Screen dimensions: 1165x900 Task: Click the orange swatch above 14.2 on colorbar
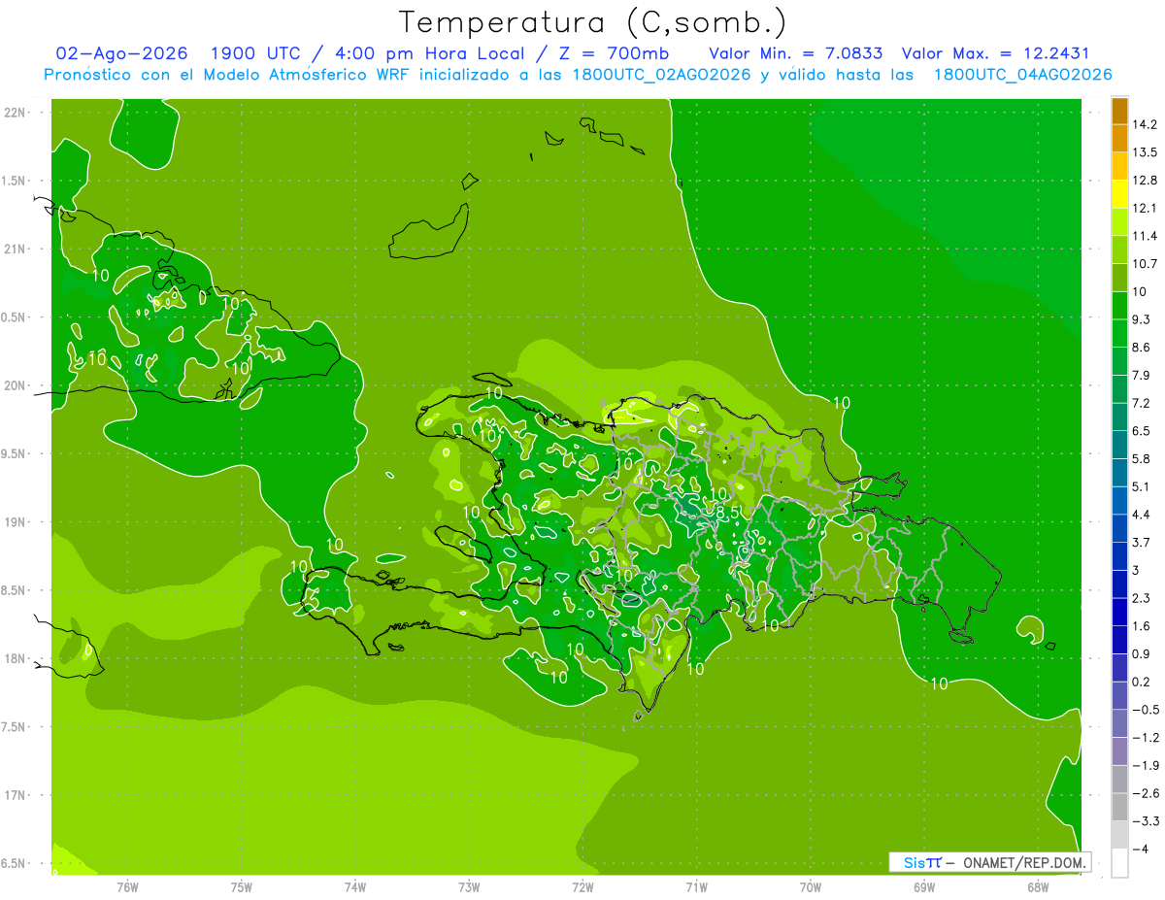click(x=1119, y=111)
